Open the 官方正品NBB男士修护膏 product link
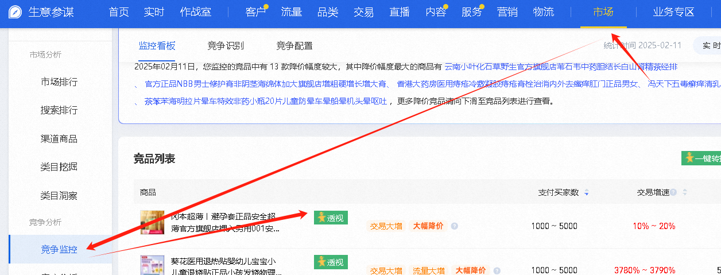721x275 pixels. pyautogui.click(x=266, y=84)
